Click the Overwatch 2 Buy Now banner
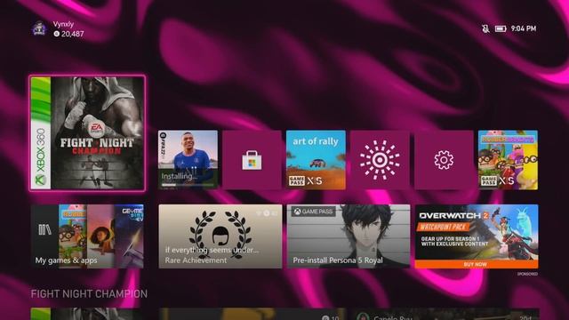This screenshot has width=569, height=320. click(477, 264)
